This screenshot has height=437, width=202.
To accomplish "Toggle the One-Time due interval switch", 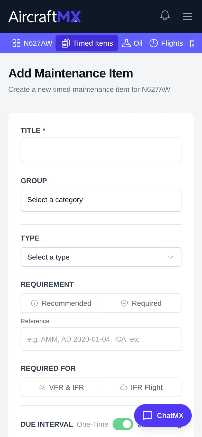I will point(123,424).
